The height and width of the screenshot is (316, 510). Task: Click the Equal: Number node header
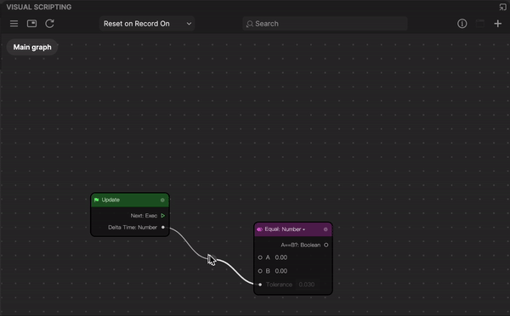[292, 229]
